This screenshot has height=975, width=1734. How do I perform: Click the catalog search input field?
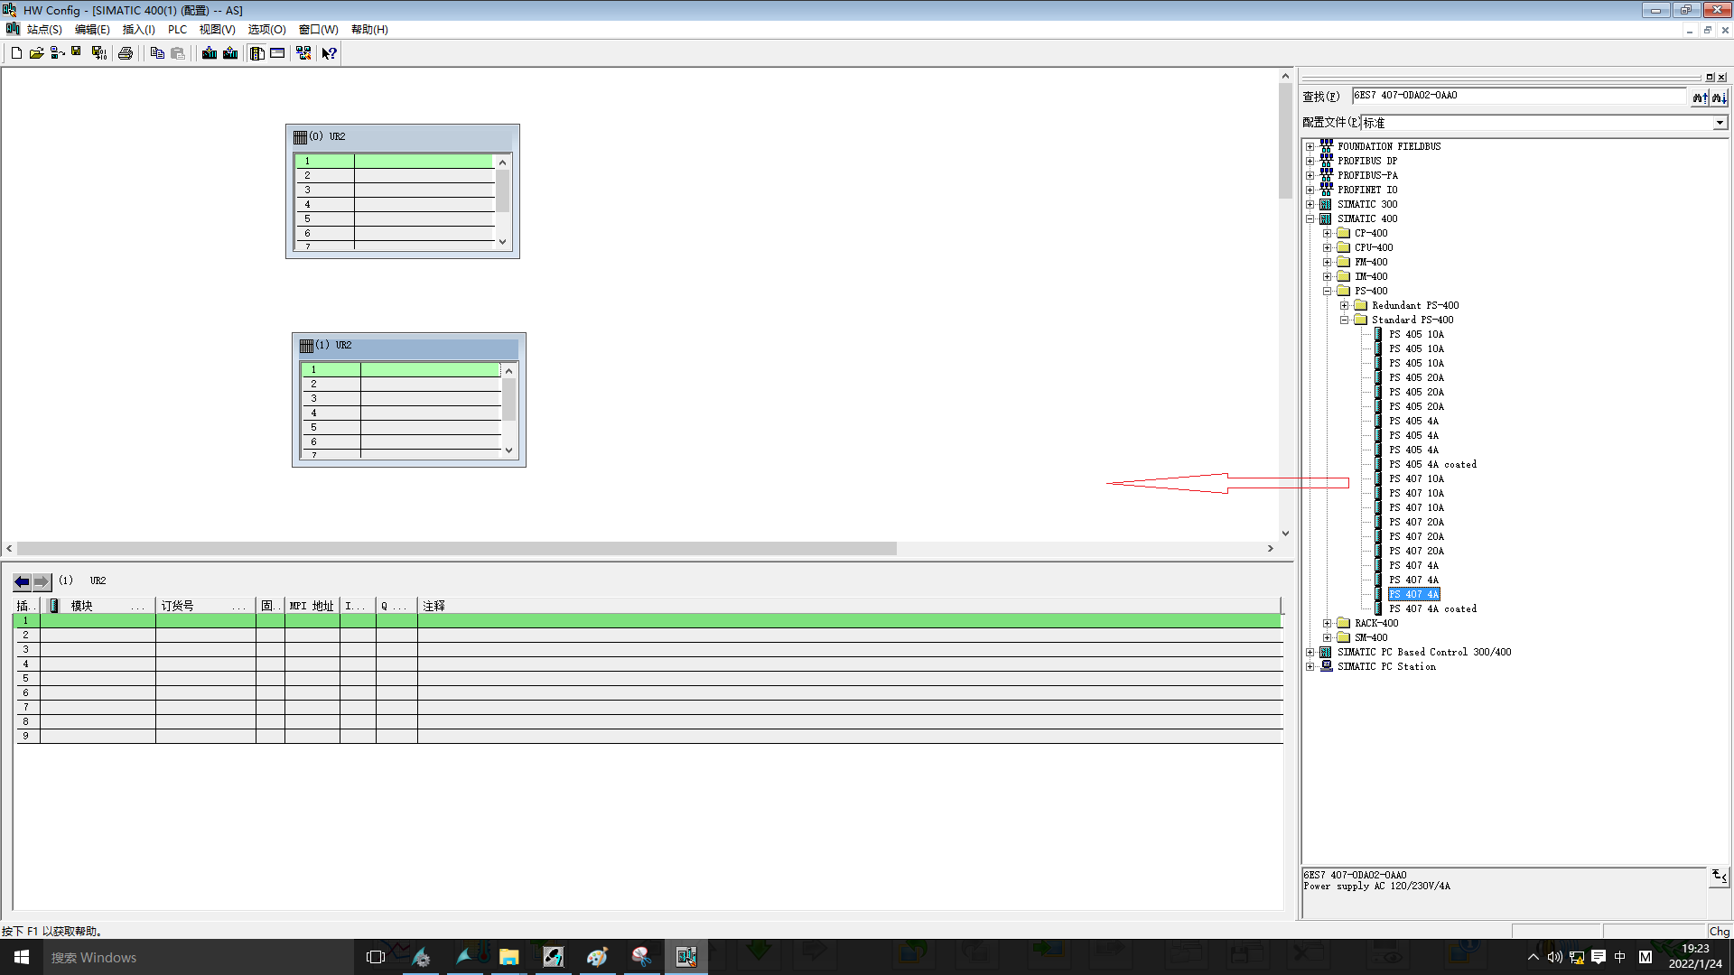[1517, 96]
